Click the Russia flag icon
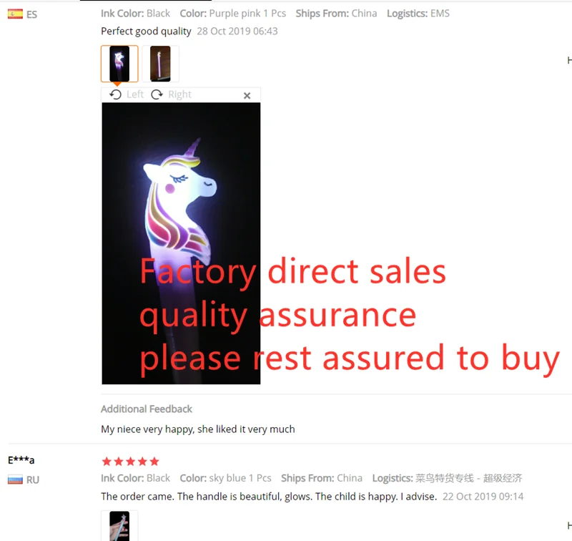This screenshot has height=541, width=572. coord(15,479)
